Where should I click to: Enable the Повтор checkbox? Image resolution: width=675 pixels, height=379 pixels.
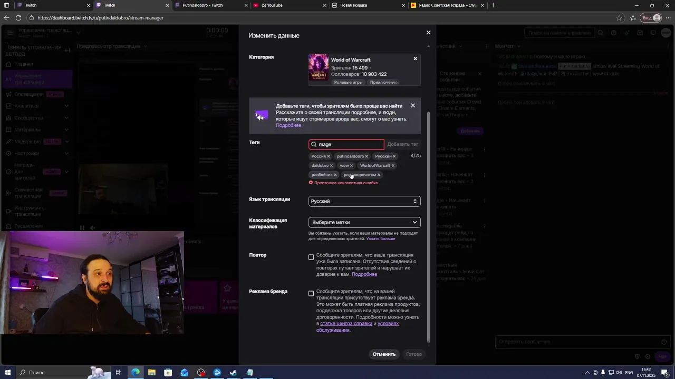point(311,257)
